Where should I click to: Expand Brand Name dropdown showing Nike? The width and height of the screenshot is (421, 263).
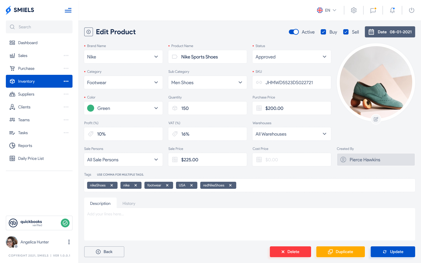tap(123, 57)
